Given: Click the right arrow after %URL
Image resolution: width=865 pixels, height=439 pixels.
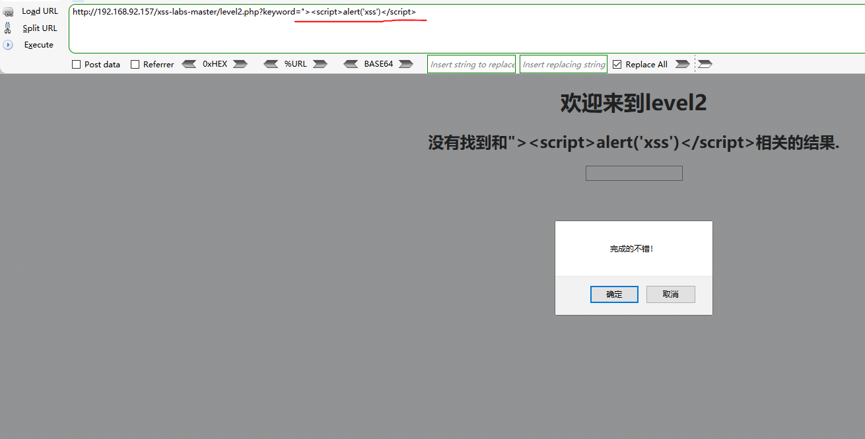Looking at the screenshot, I should (x=320, y=64).
